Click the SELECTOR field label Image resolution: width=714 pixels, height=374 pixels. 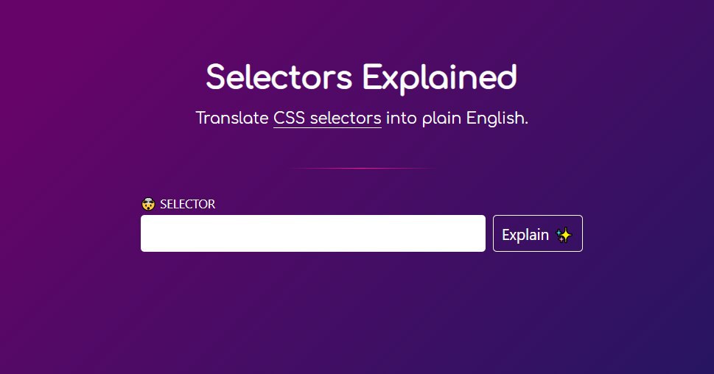(187, 204)
